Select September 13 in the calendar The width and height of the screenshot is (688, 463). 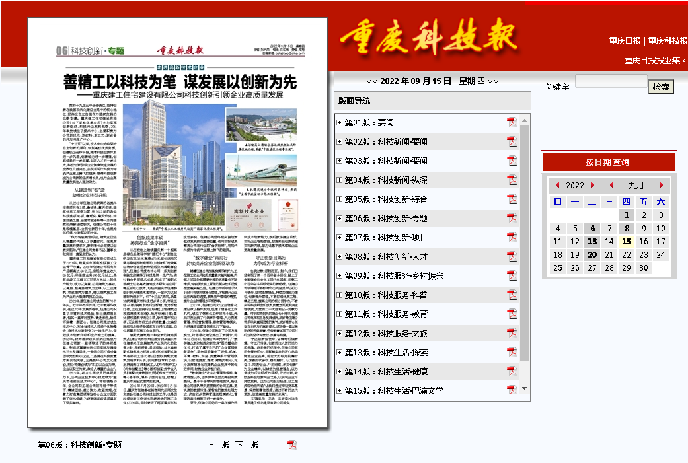(x=592, y=242)
